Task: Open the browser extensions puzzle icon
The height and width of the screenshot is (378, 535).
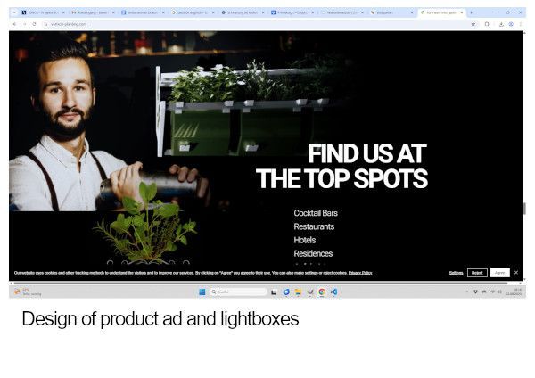Action: click(487, 24)
